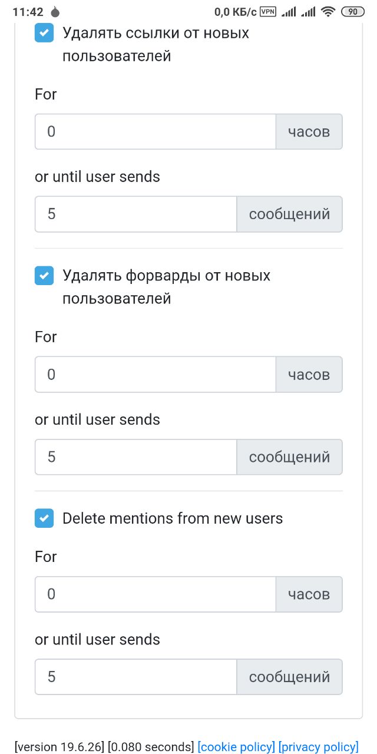The width and height of the screenshot is (377, 754).
Task: Focus messages count field under link deletion
Action: (136, 214)
